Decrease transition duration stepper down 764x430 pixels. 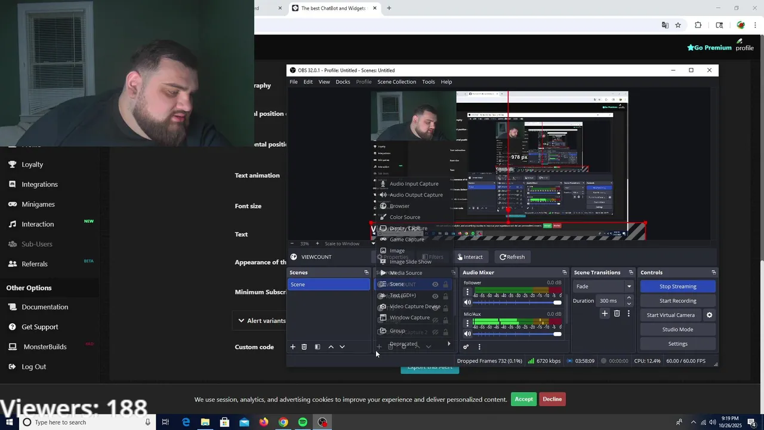pyautogui.click(x=629, y=303)
